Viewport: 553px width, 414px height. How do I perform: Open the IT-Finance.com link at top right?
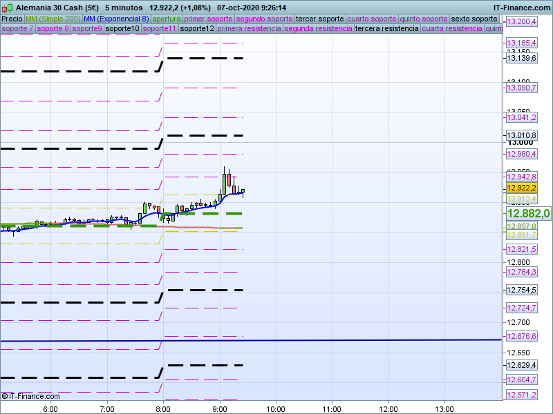click(x=521, y=8)
